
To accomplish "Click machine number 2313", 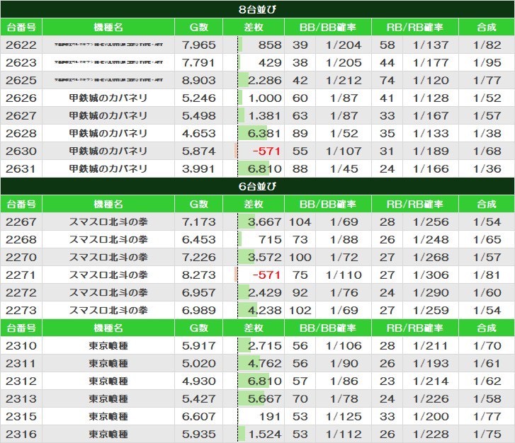I will pyautogui.click(x=21, y=399).
